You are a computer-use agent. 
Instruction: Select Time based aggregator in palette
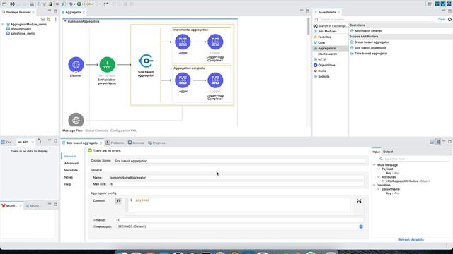369,54
